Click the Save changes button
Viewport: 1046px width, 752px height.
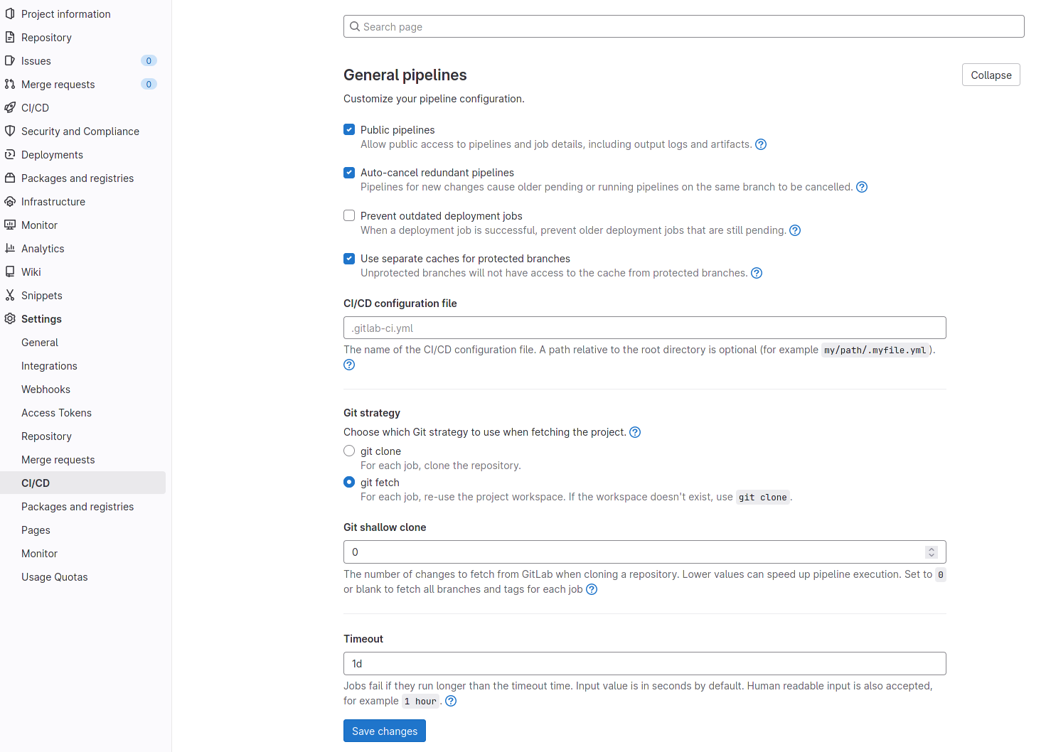(x=385, y=731)
